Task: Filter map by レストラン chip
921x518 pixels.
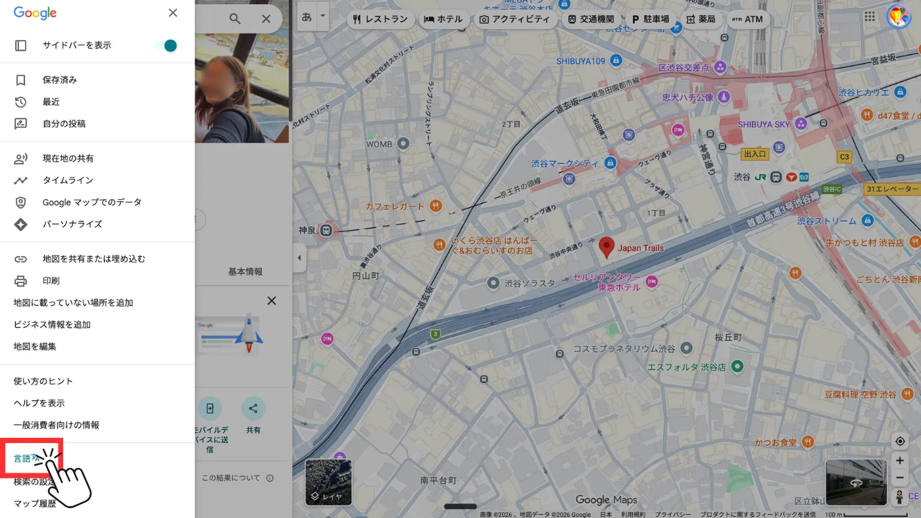Action: click(380, 19)
